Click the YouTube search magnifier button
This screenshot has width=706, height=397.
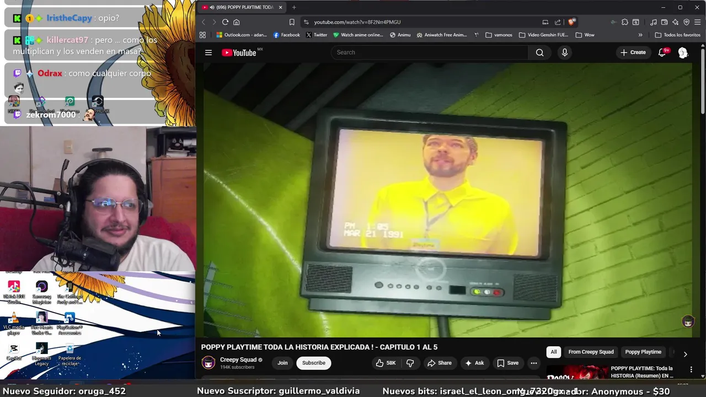click(539, 52)
